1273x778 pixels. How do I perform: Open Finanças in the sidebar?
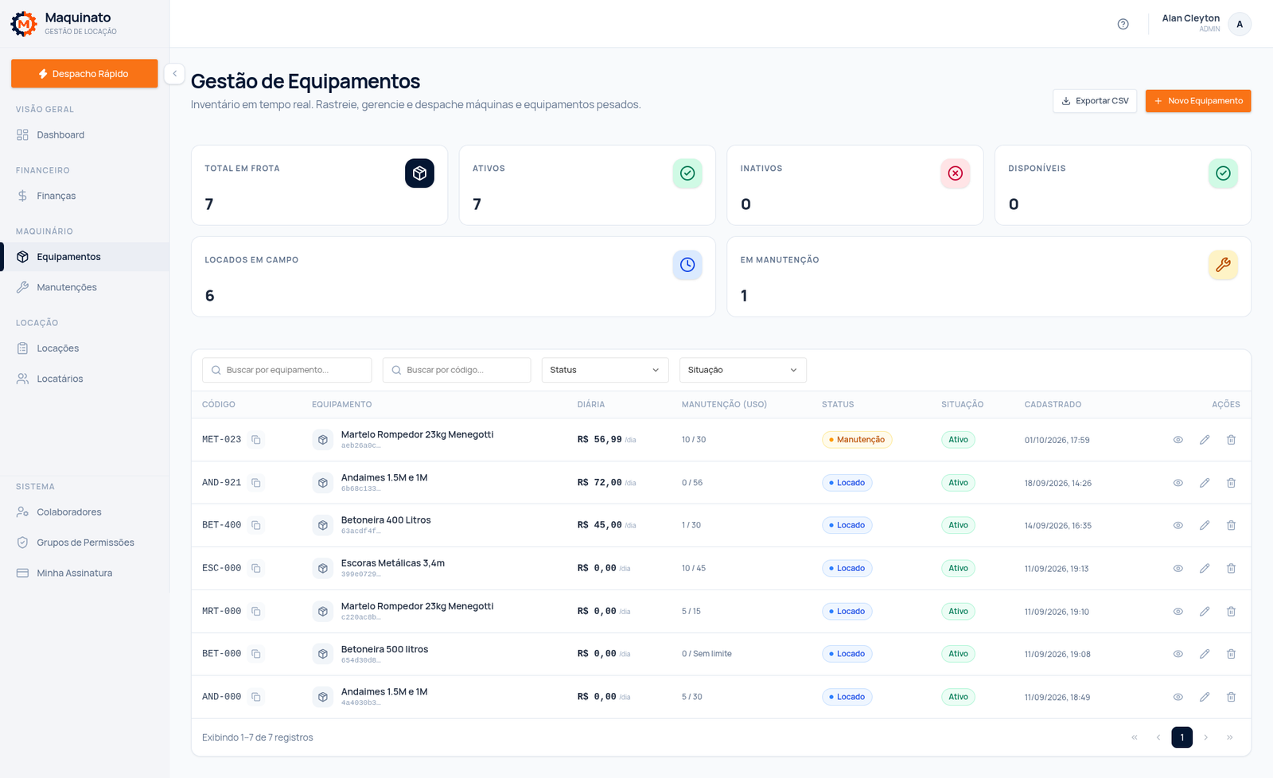(84, 196)
